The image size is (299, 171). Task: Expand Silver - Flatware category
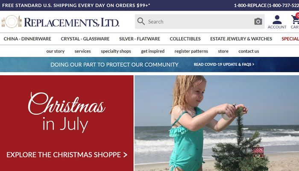[x=140, y=39]
